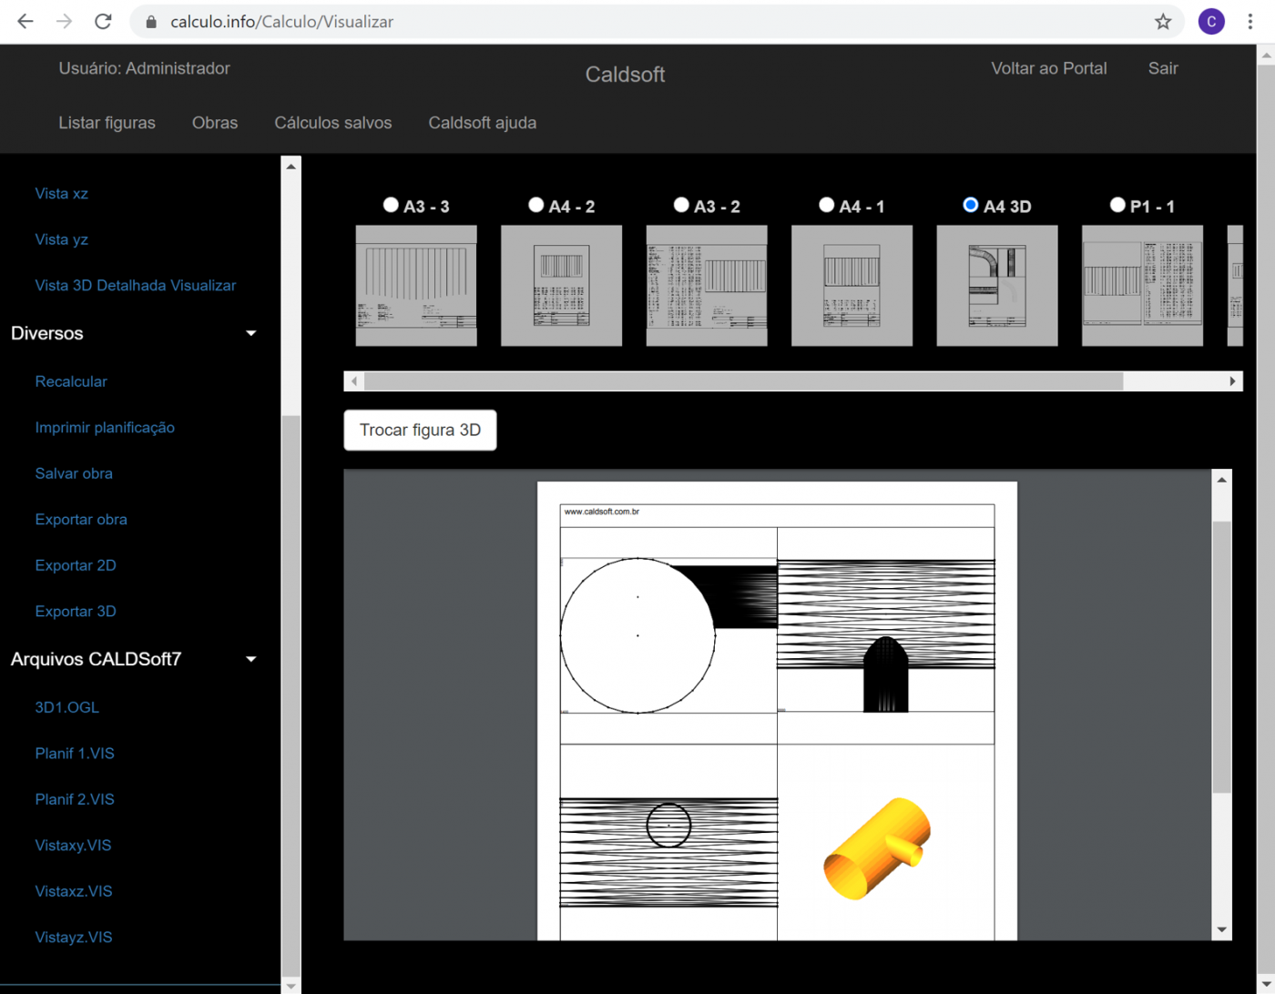Open the Chrome three-dot menu
This screenshot has width=1275, height=994.
[x=1250, y=22]
